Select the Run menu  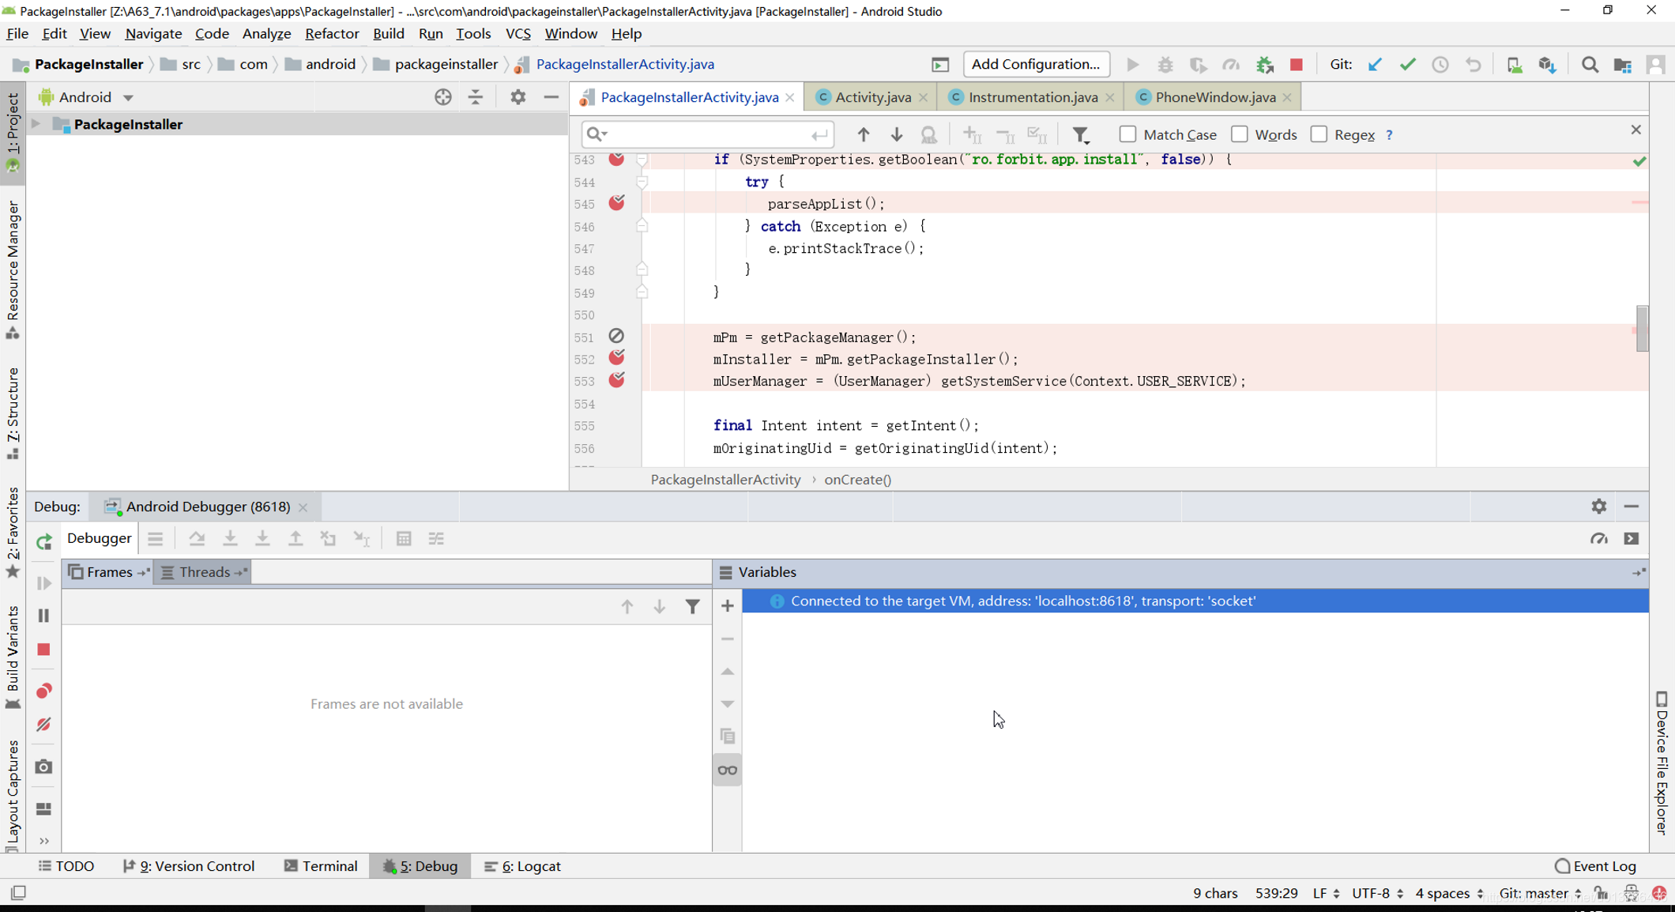click(431, 34)
